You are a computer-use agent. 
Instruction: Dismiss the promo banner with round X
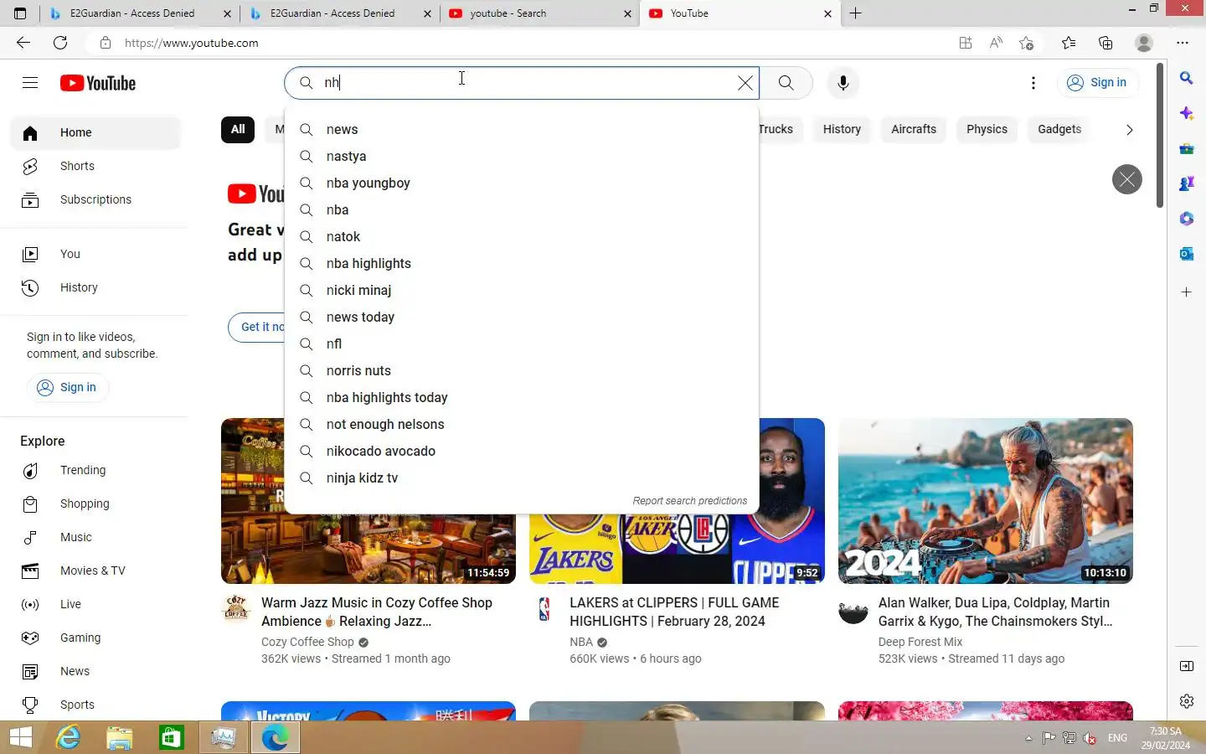click(1127, 179)
